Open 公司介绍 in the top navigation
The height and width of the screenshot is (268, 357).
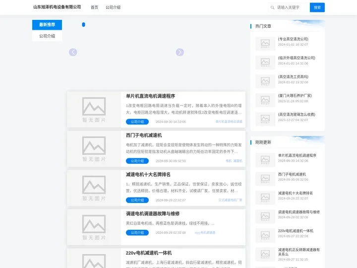(x=113, y=7)
